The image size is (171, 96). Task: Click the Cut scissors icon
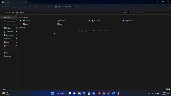click(x=14, y=7)
